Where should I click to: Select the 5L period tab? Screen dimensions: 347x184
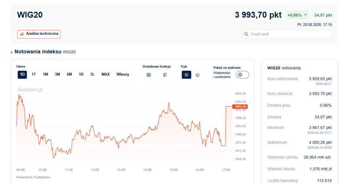pyautogui.click(x=93, y=75)
